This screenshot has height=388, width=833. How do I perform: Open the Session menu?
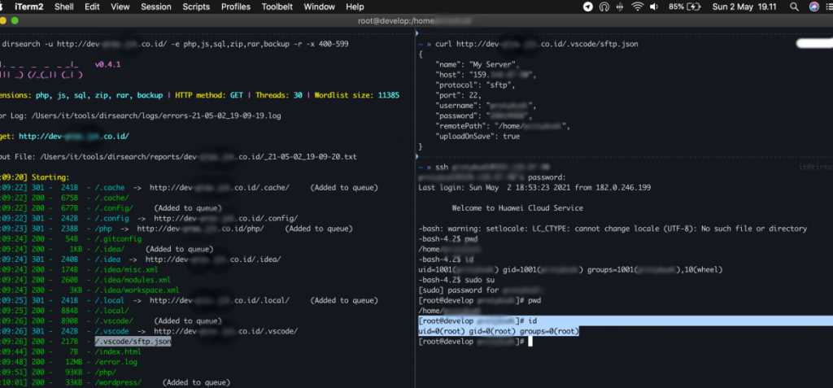[156, 7]
